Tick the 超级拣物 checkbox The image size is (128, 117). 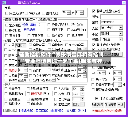(6, 104)
